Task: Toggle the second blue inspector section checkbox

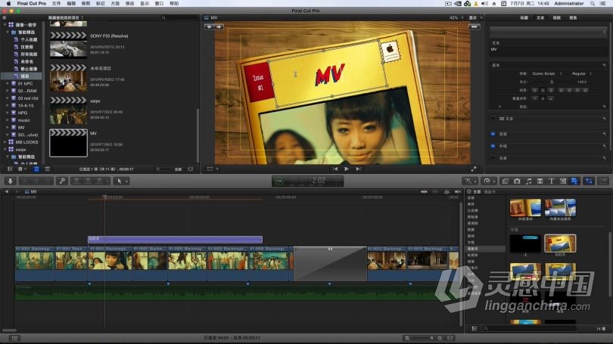Action: (x=493, y=146)
